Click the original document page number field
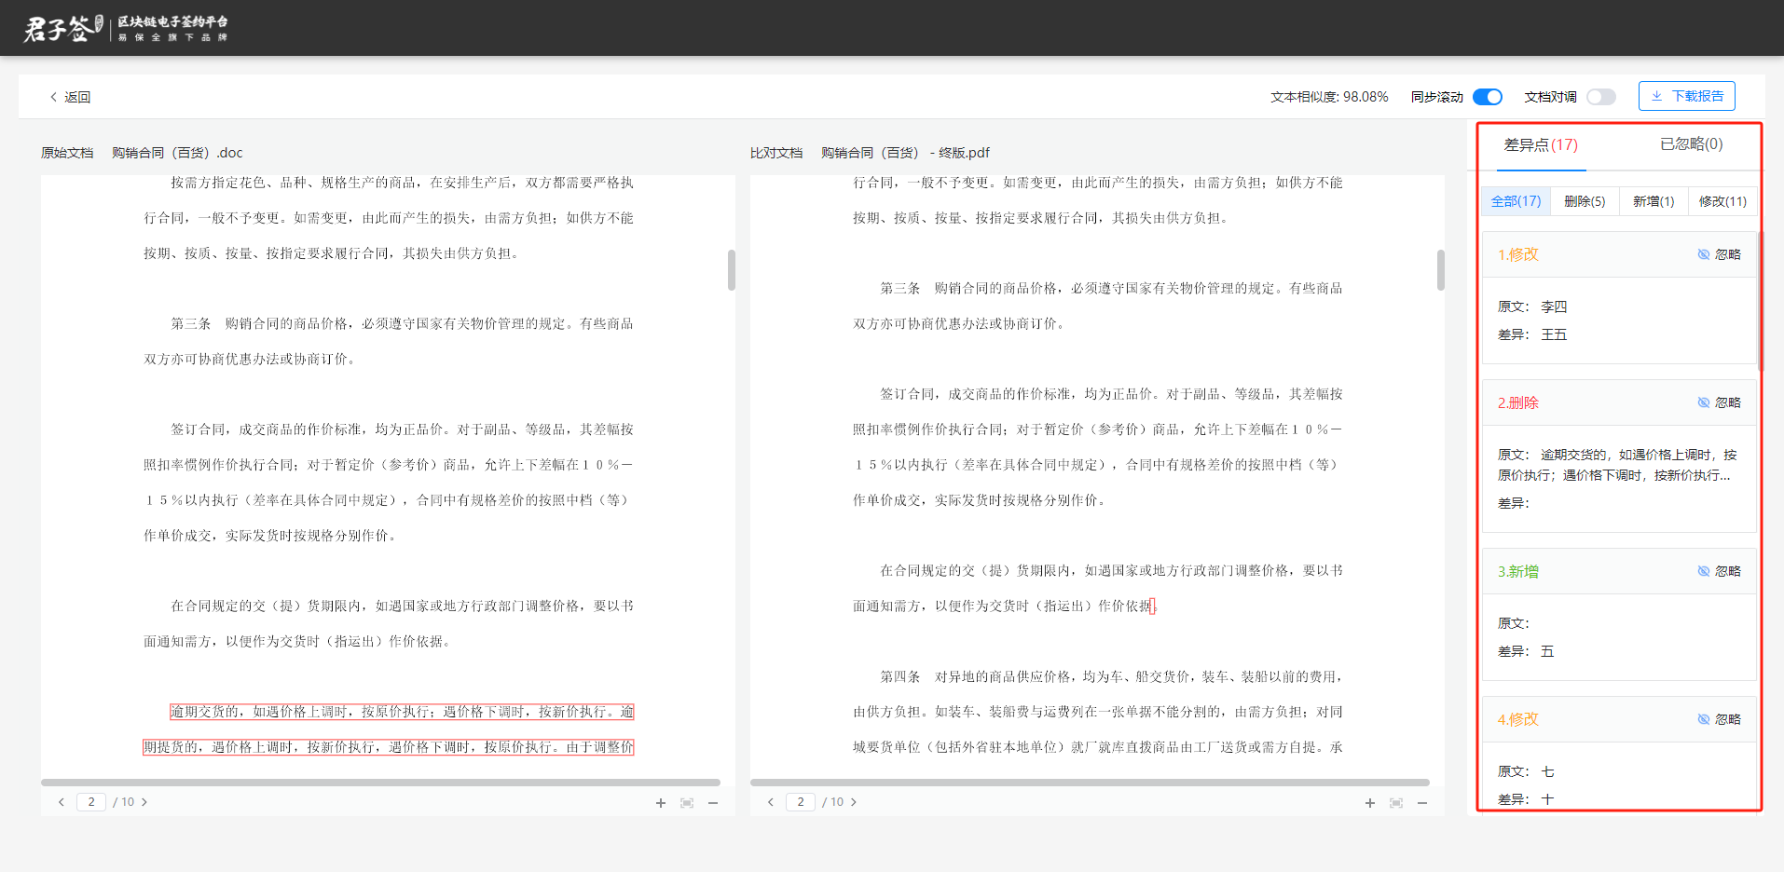This screenshot has width=1784, height=872. tap(91, 802)
